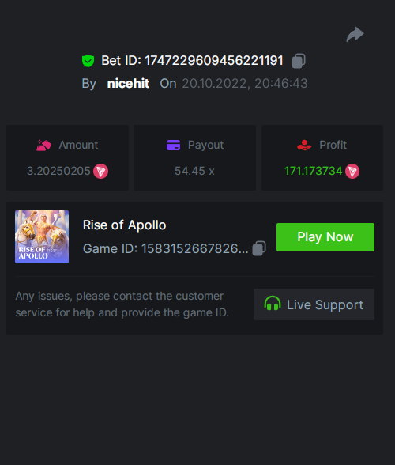This screenshot has height=465, width=395.
Task: Click the purple Payout card icon
Action: (173, 145)
